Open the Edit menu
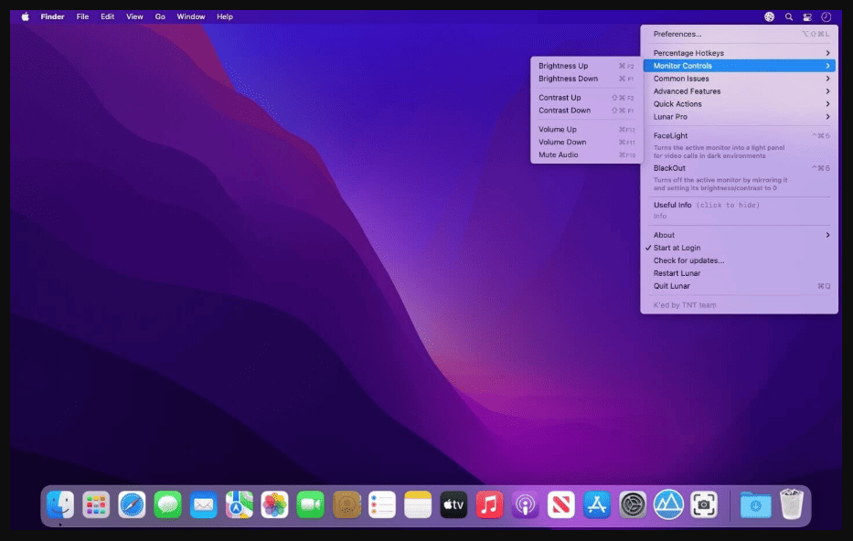The width and height of the screenshot is (853, 541). (107, 16)
